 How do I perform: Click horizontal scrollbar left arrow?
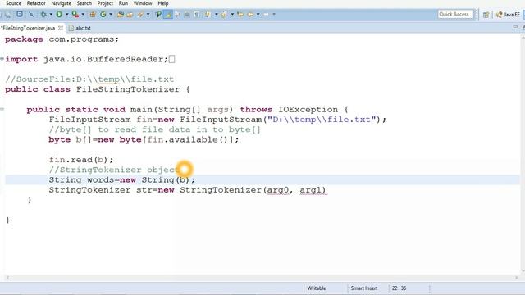[7, 278]
